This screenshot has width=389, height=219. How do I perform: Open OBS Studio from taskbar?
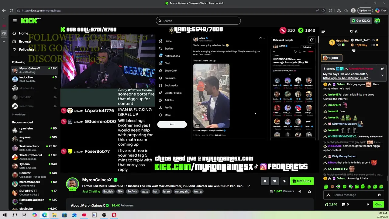pos(104,215)
